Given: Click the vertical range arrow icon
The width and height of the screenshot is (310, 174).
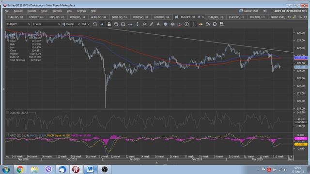Looking at the screenshot, I should (x=137, y=24).
